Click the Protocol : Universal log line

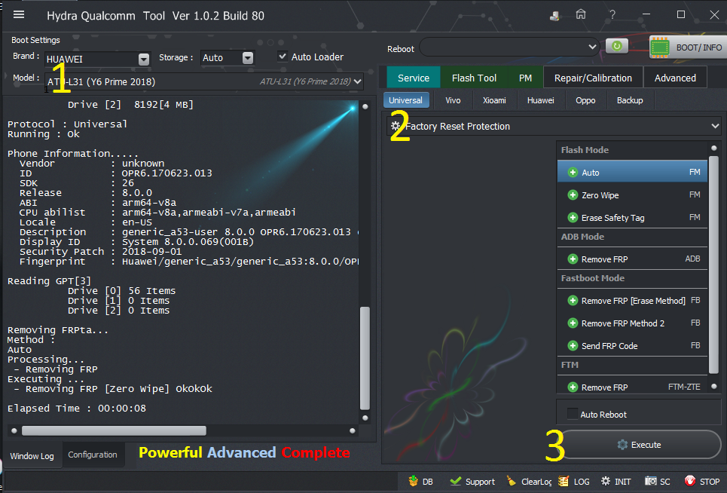tap(67, 124)
